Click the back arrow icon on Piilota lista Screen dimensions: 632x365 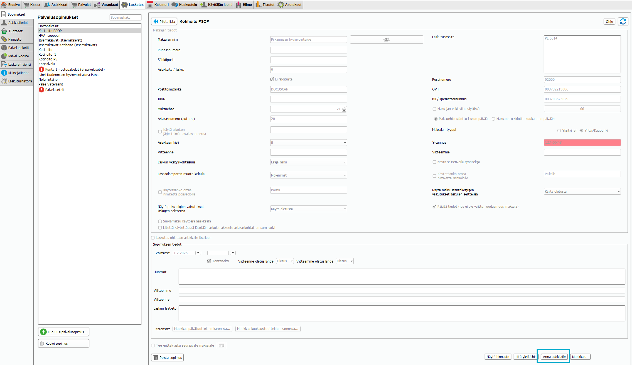point(156,21)
